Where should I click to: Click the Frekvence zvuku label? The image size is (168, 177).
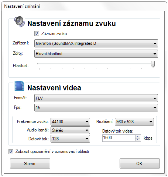(x=33, y=121)
